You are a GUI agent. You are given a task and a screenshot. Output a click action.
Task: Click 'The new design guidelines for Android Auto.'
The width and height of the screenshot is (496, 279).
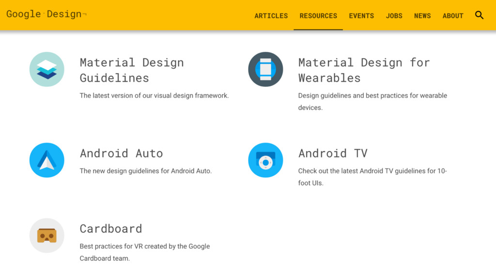(x=145, y=171)
